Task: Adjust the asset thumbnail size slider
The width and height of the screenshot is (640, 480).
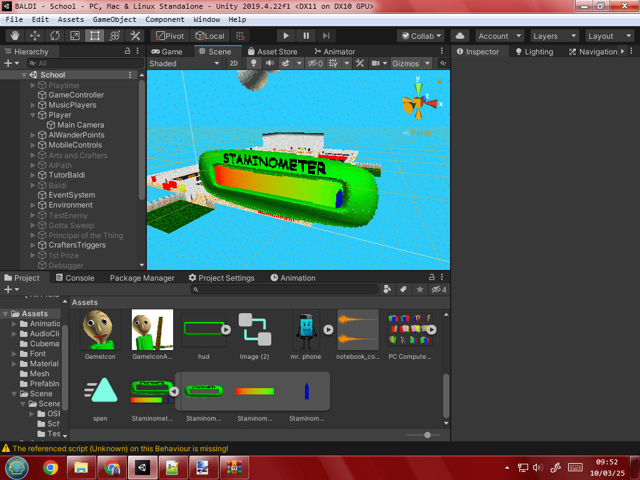Action: (x=427, y=434)
